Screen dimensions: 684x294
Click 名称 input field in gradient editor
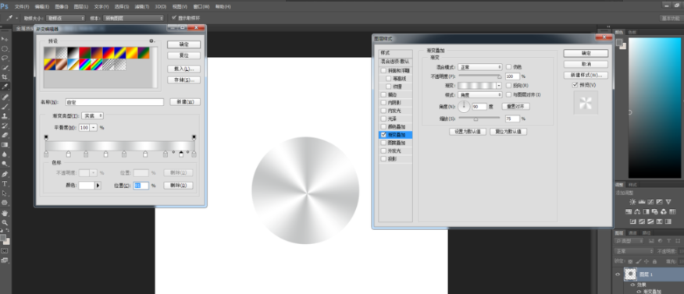[114, 102]
